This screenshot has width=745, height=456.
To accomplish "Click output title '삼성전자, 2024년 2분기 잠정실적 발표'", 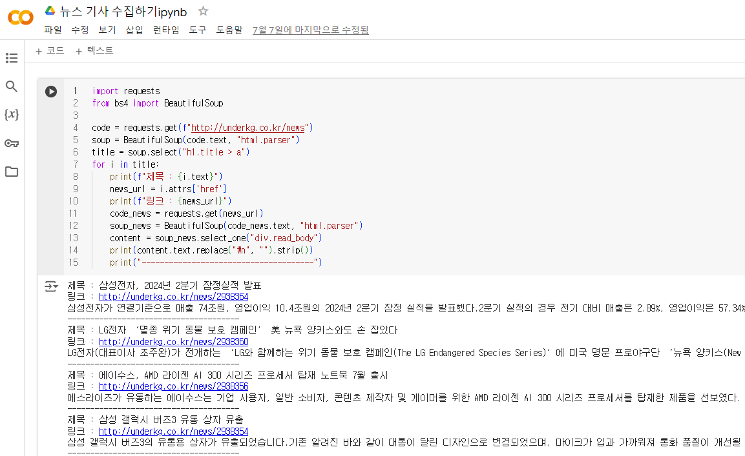I will tap(180, 285).
